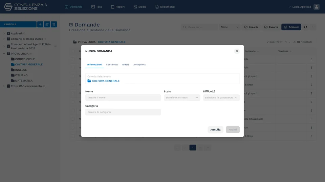The height and width of the screenshot is (182, 325).
Task: Click the Annulla button
Action: [215, 129]
